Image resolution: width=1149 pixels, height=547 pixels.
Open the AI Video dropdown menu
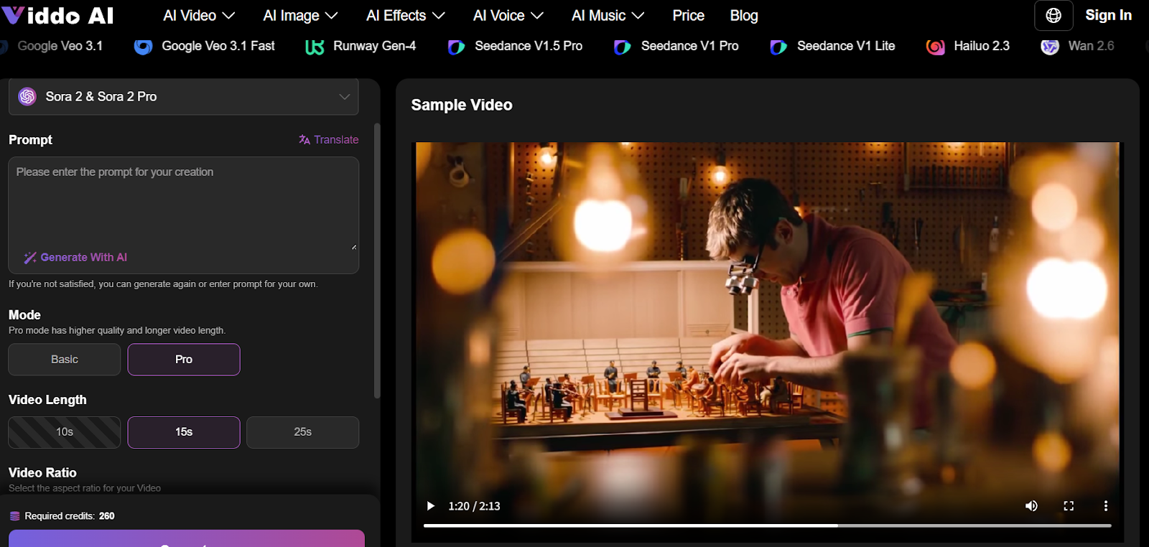click(x=199, y=16)
